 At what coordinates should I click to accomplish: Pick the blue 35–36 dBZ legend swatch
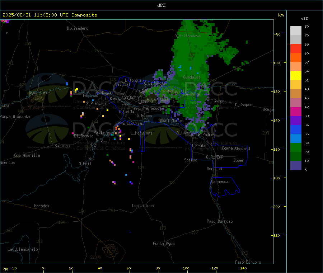point(296,129)
